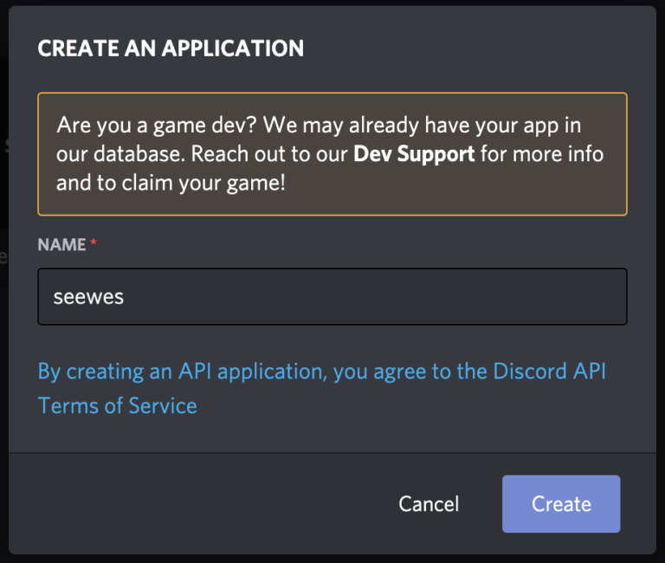
Task: Click the blank area below Terms of Service
Action: pyautogui.click(x=332, y=435)
